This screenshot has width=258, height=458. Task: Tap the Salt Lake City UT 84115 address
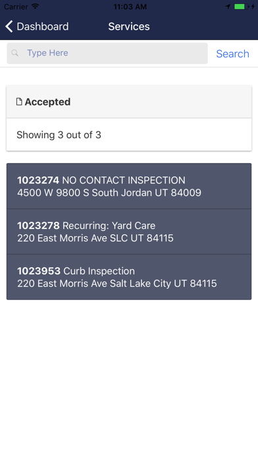[x=117, y=284]
